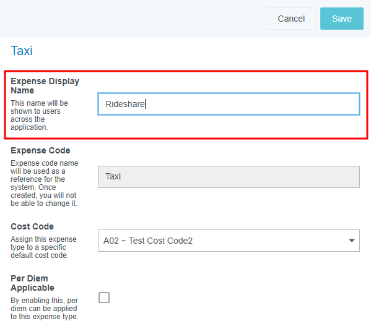
Task: Click the Expense Code description text
Action: 45,183
